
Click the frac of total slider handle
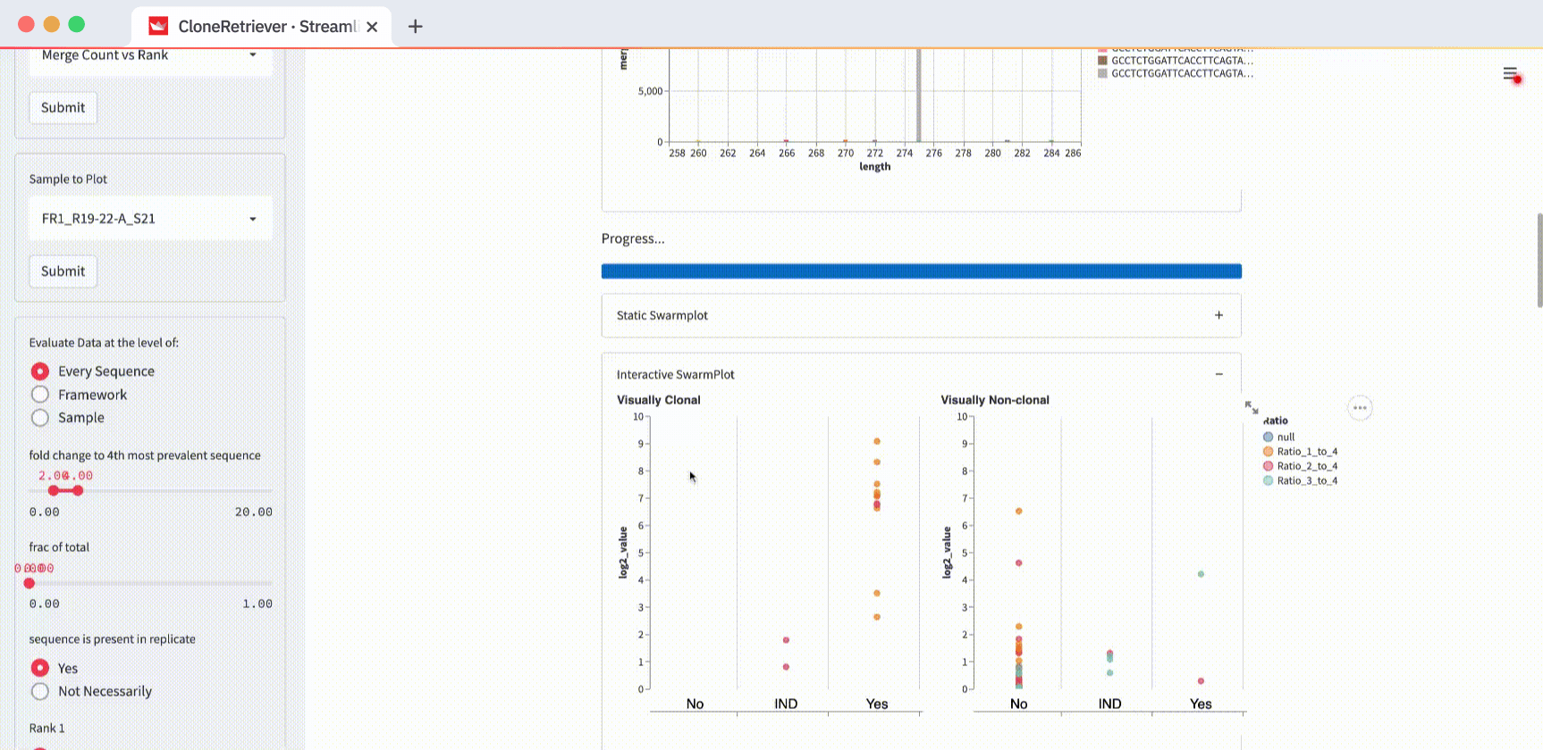[x=30, y=583]
